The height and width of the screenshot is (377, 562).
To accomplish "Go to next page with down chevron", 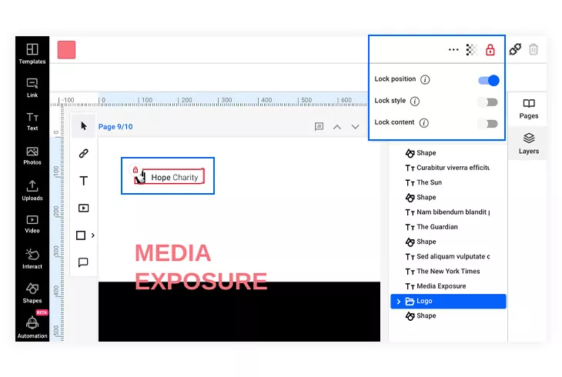I will point(355,127).
